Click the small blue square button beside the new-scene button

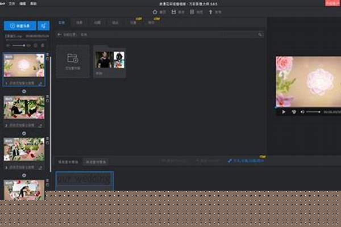tap(44, 26)
